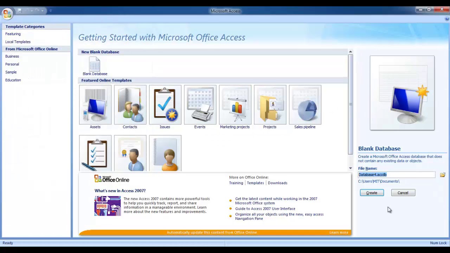Screen dimensions: 450x253
Task: Click the Office Online logo
Action: (112, 179)
